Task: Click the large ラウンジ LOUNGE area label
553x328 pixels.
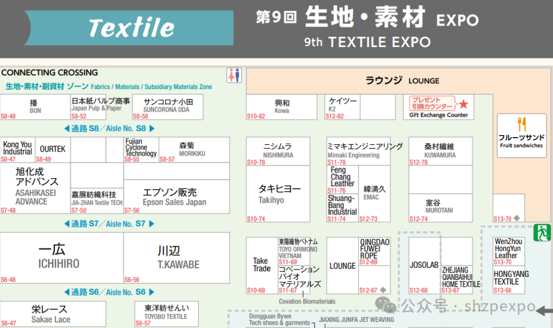Action: (x=402, y=81)
